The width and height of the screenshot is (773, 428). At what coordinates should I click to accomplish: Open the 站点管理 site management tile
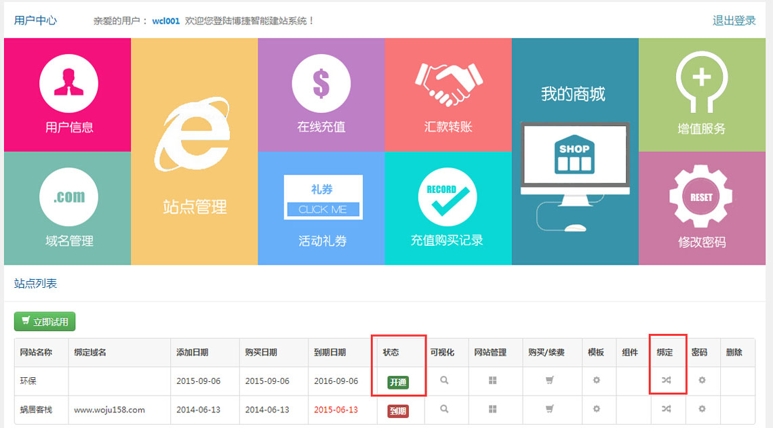pos(194,151)
